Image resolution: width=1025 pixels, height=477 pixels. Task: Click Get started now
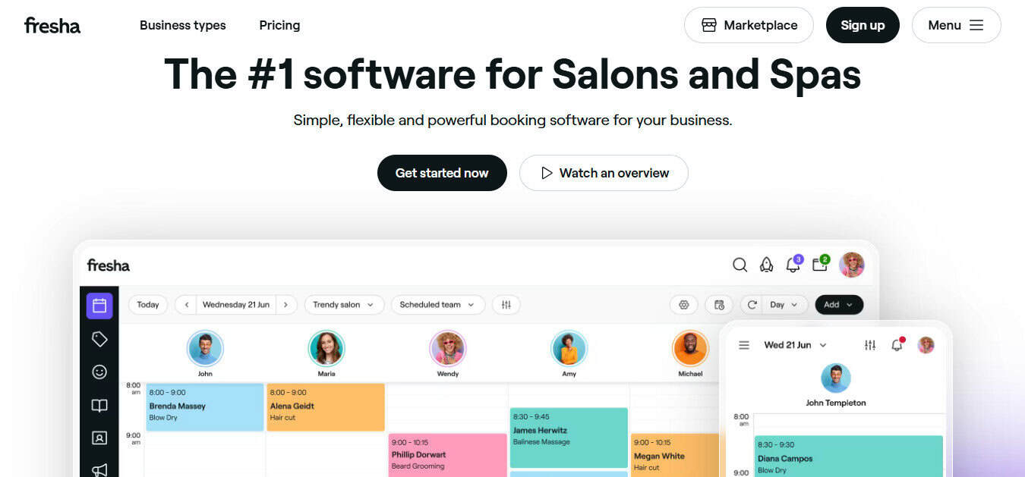[x=442, y=173]
